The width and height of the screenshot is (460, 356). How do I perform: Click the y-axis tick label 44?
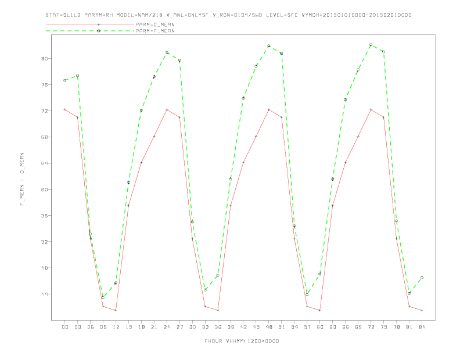[44, 294]
